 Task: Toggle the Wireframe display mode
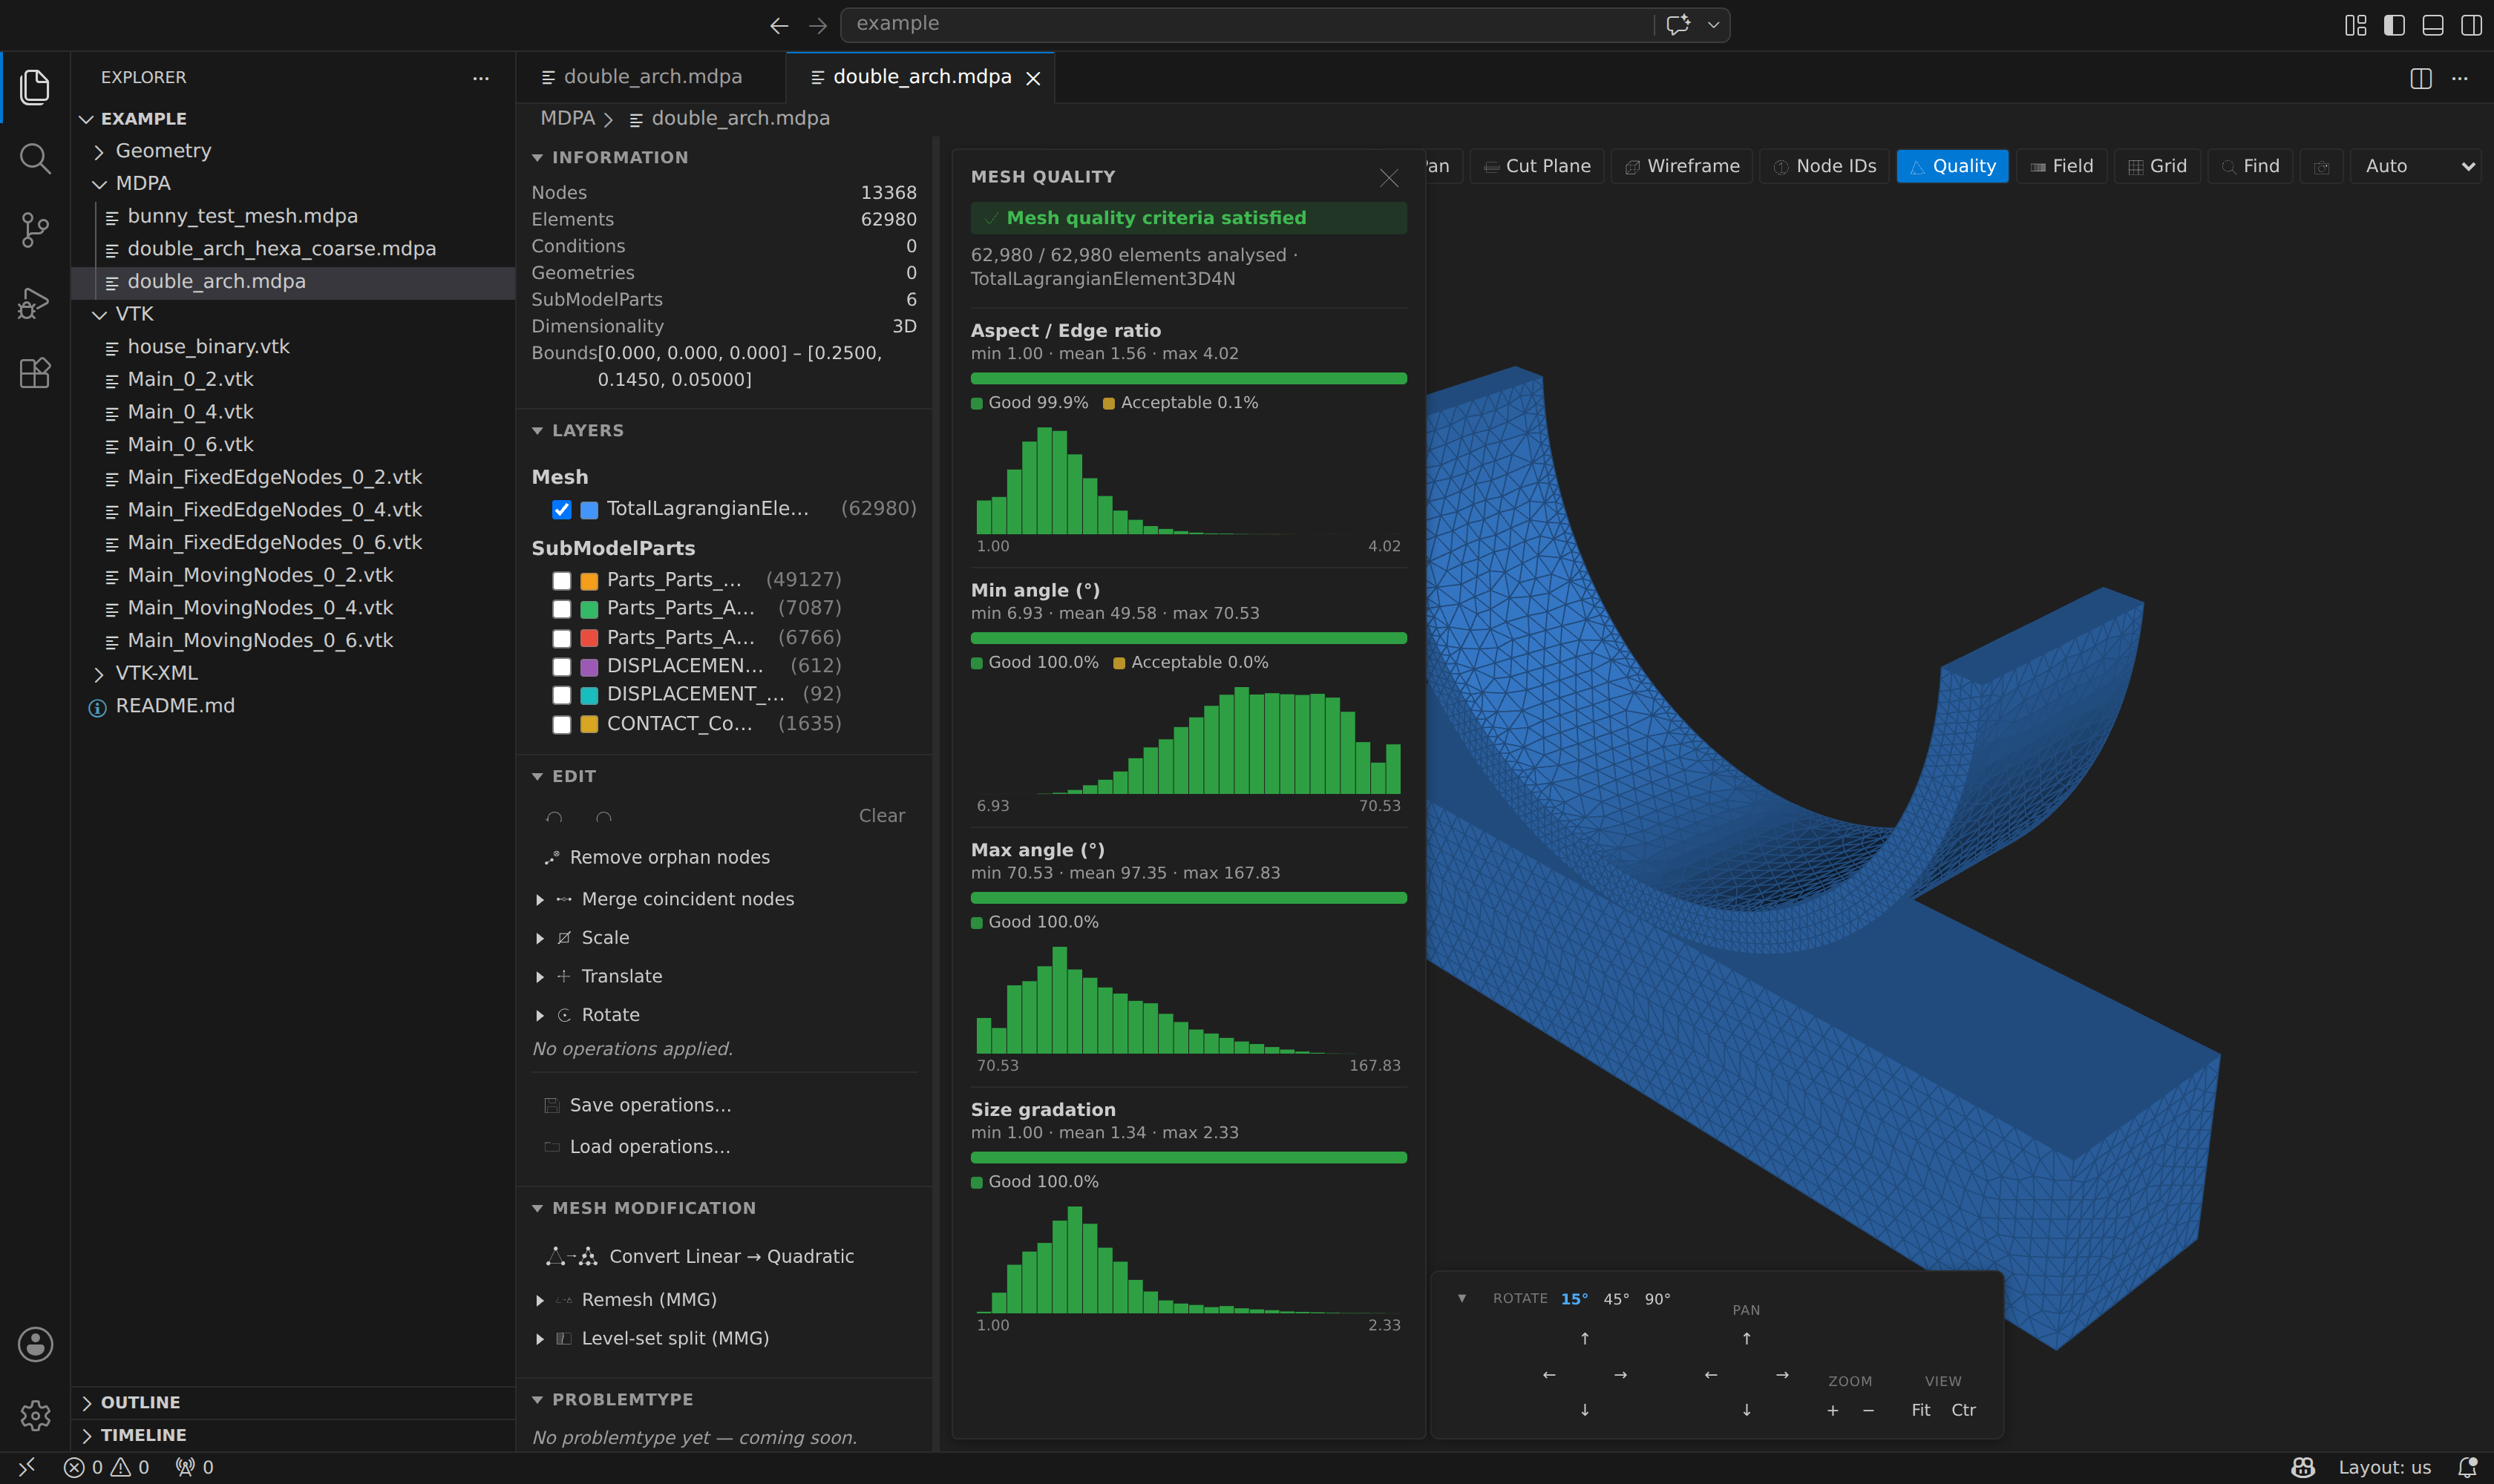(1682, 166)
